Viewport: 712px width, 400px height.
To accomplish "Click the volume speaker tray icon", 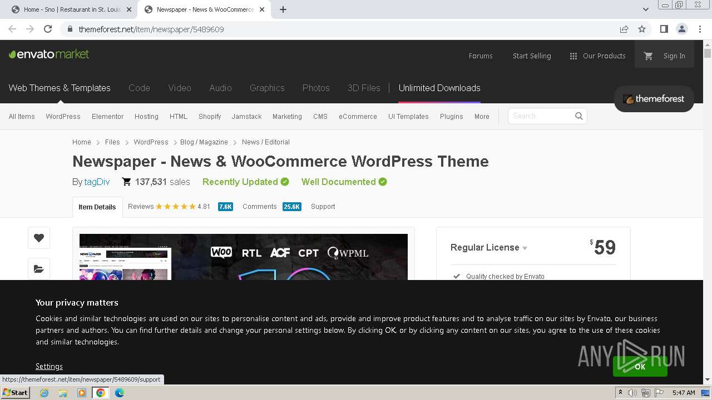I will pos(632,393).
